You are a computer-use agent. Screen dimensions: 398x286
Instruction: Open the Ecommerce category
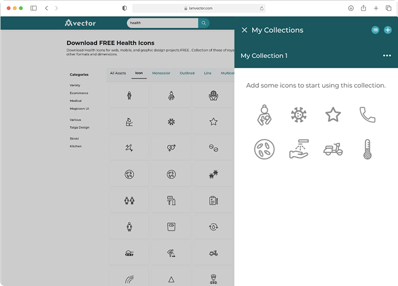(79, 93)
